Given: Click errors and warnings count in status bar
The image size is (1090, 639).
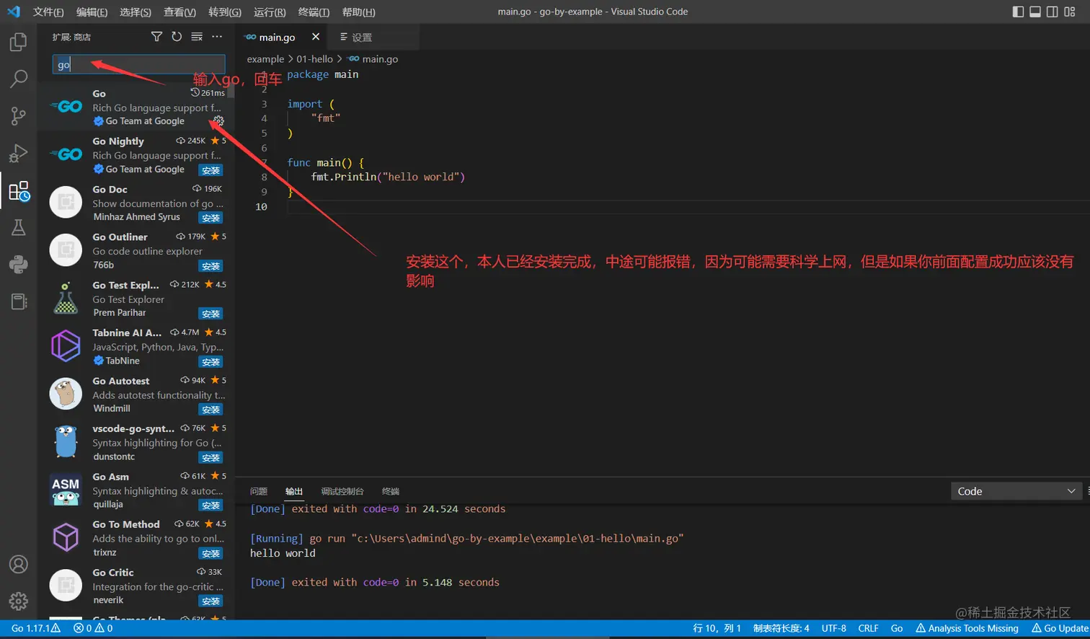Looking at the screenshot, I should click(x=93, y=628).
